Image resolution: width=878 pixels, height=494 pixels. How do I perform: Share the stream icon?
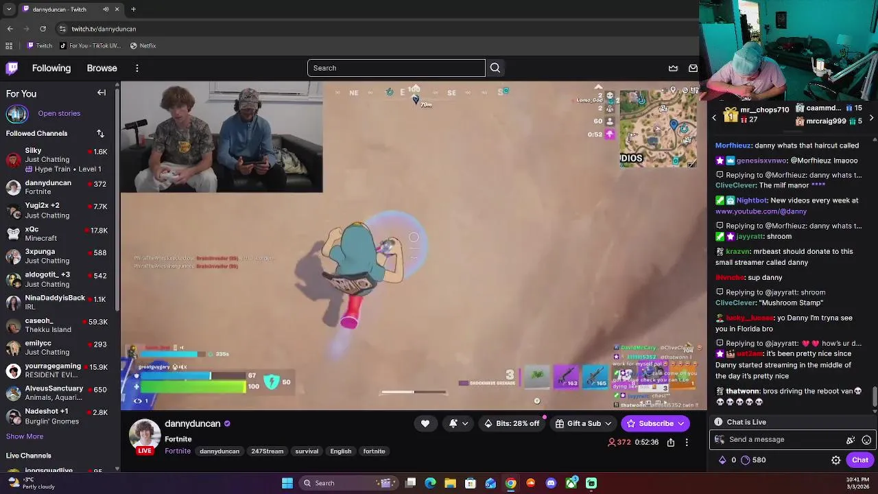point(671,443)
